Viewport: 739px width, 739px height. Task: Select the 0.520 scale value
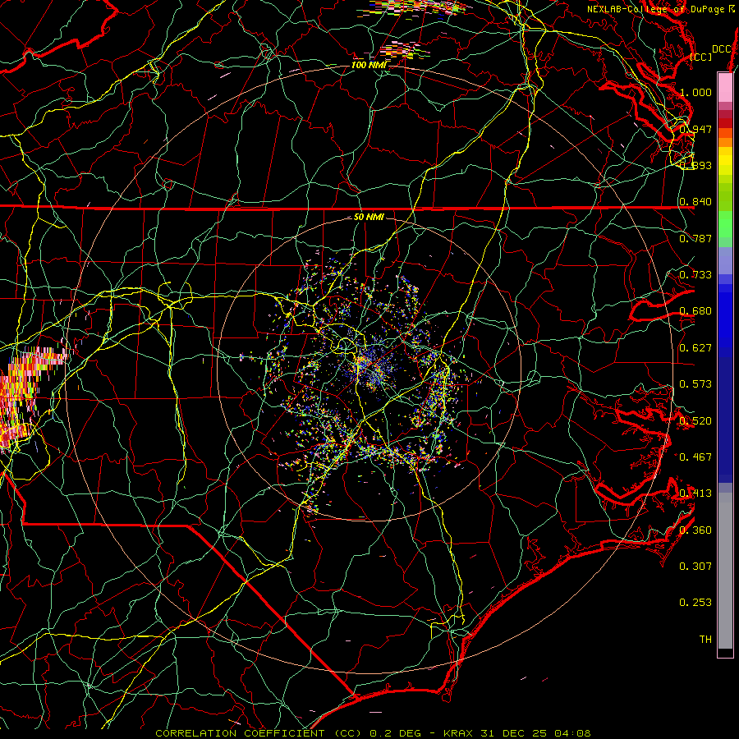[695, 421]
